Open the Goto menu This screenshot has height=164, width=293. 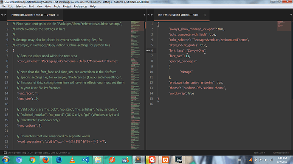point(48,6)
